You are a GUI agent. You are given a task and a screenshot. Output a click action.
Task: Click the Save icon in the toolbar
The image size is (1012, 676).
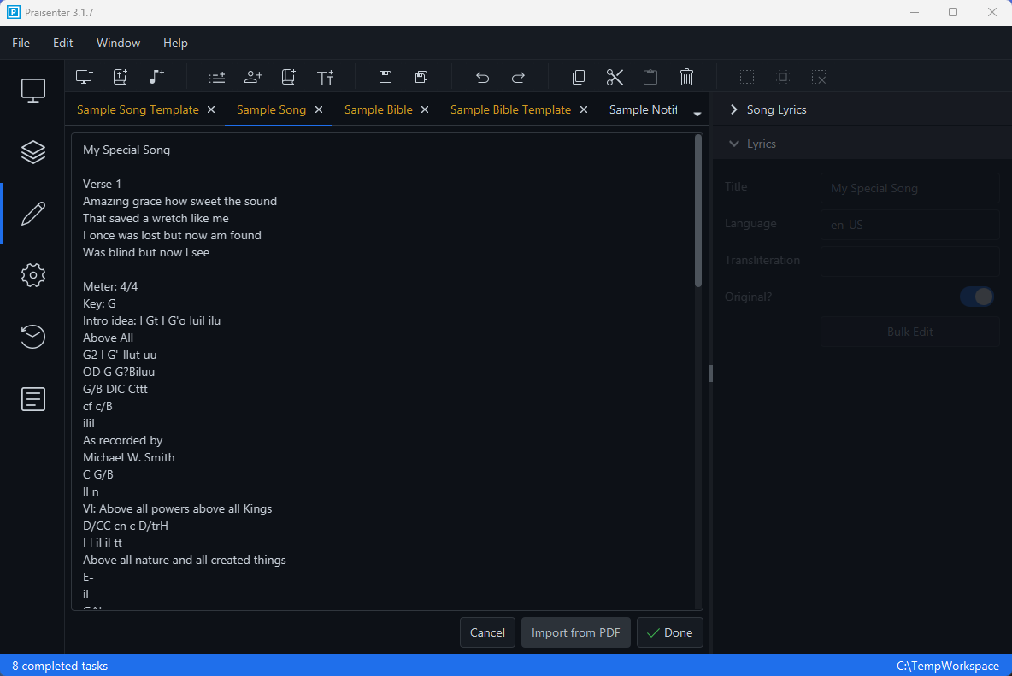pos(385,77)
